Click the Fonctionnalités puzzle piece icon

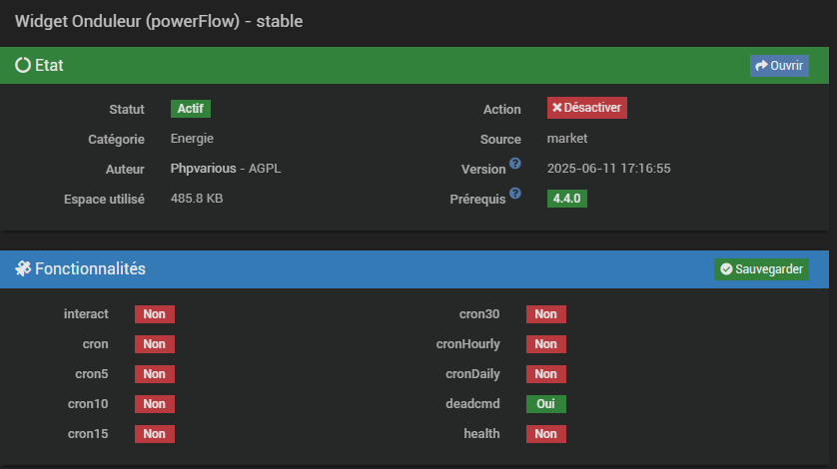[x=23, y=268]
